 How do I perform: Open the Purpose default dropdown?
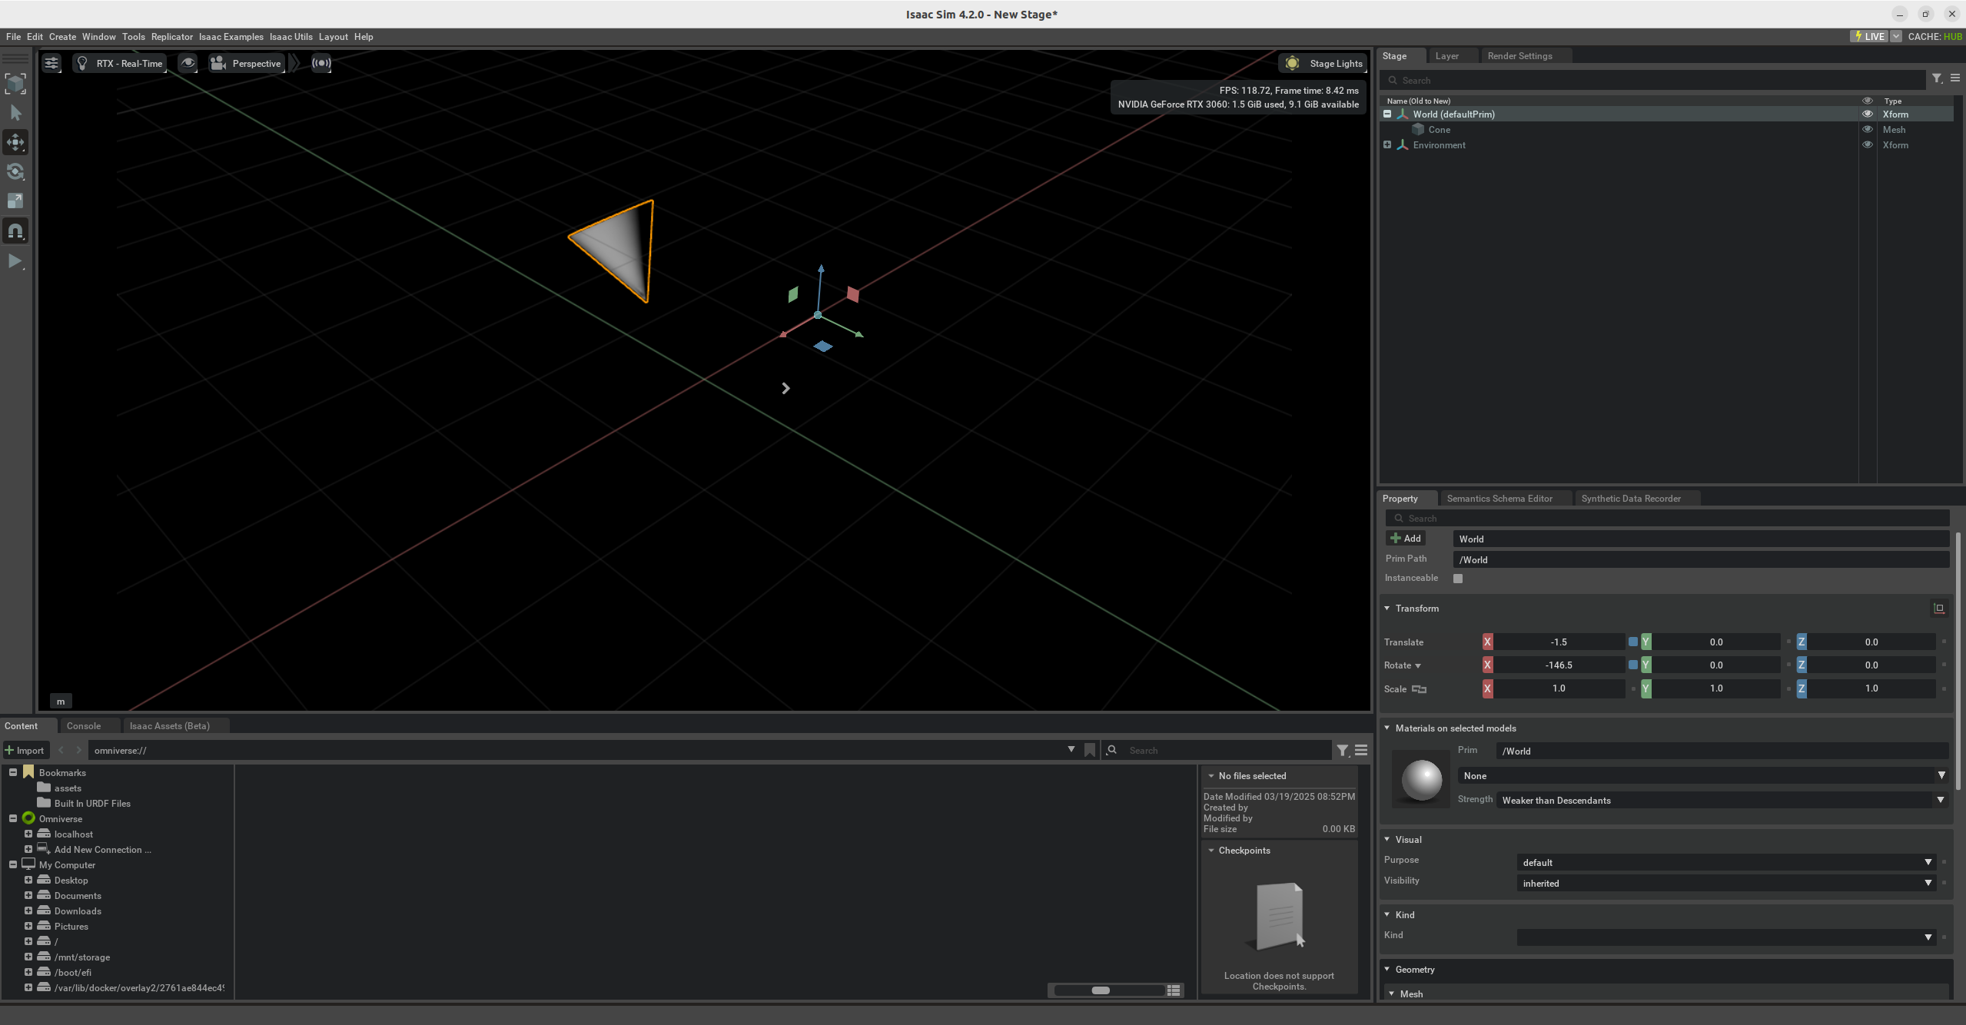(x=1725, y=863)
